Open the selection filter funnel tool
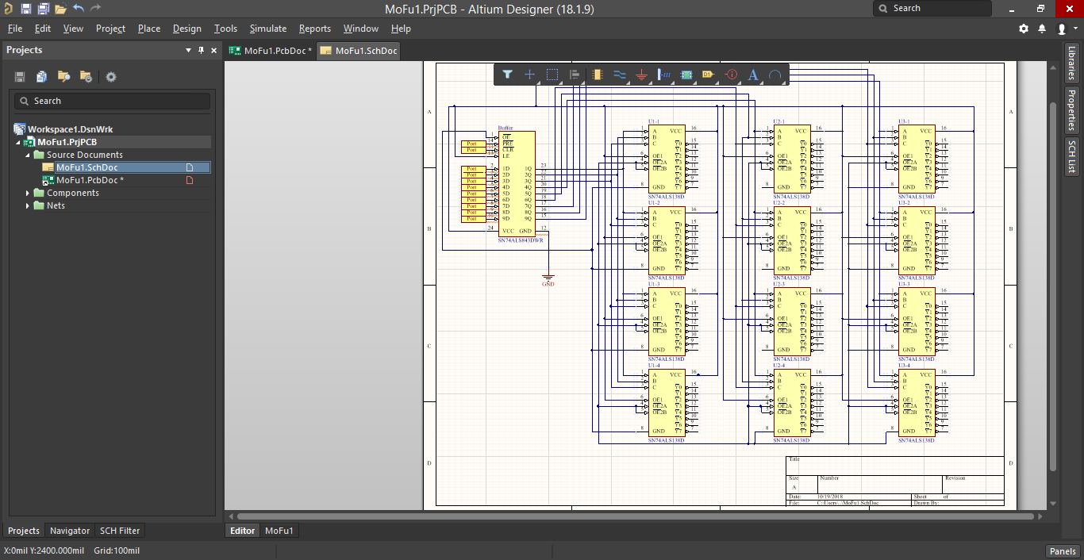The image size is (1084, 560). (x=507, y=75)
